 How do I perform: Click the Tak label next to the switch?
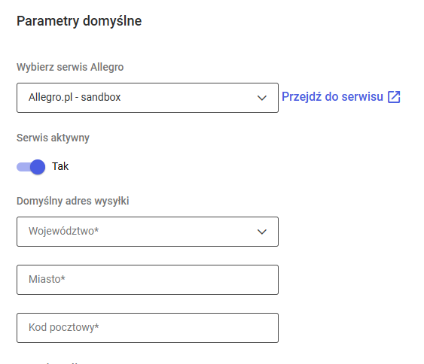60,166
